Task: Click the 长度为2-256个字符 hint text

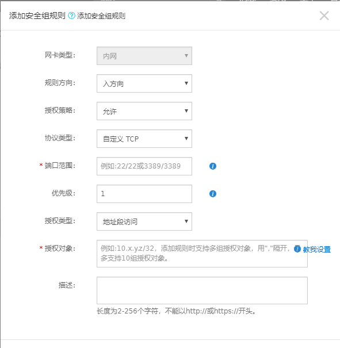Action: pyautogui.click(x=177, y=311)
